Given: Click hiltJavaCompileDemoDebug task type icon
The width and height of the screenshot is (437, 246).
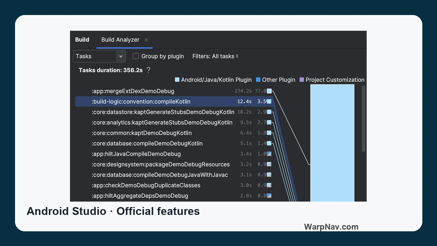Looking at the screenshot, I should click(x=269, y=154).
